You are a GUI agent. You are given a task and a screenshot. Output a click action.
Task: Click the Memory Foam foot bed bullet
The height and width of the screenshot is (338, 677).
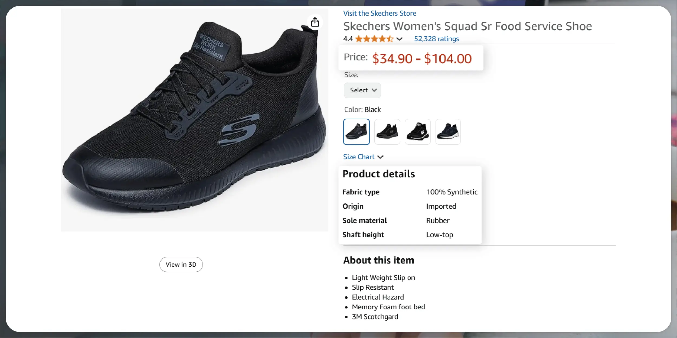pyautogui.click(x=388, y=307)
